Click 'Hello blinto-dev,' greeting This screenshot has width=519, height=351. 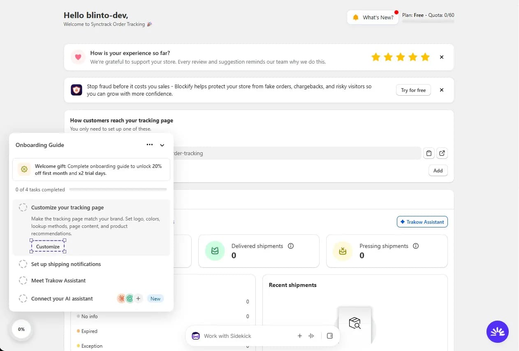[x=96, y=15]
